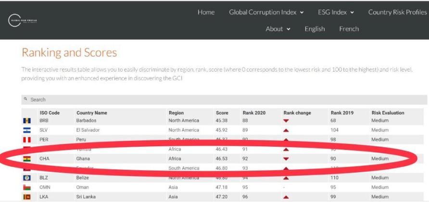Click Belize Rank 2019 value 110
This screenshot has height=202, width=429.
click(334, 178)
